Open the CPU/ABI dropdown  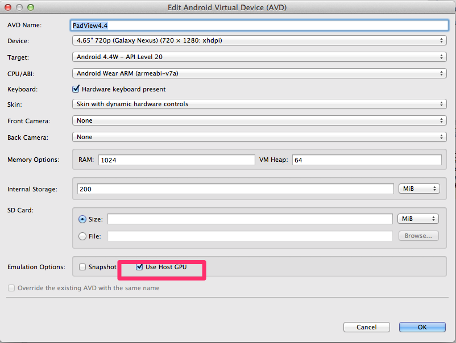coord(259,73)
